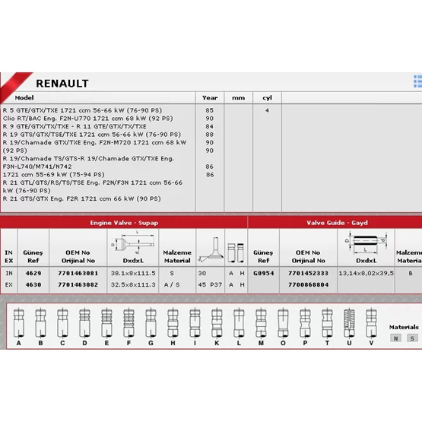This screenshot has width=422, height=422.
Task: Click the valve guide DxdxL dimension diagram
Action: (366, 243)
